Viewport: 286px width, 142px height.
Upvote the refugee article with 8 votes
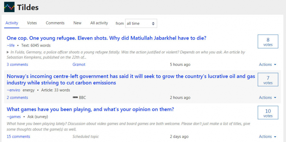[x=268, y=42]
